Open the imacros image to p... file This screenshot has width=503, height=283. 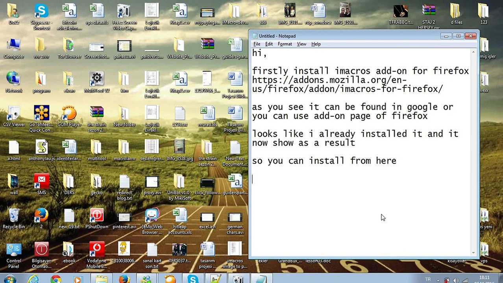(235, 255)
